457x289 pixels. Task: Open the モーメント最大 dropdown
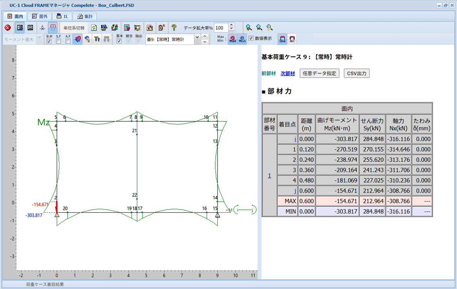click(39, 39)
